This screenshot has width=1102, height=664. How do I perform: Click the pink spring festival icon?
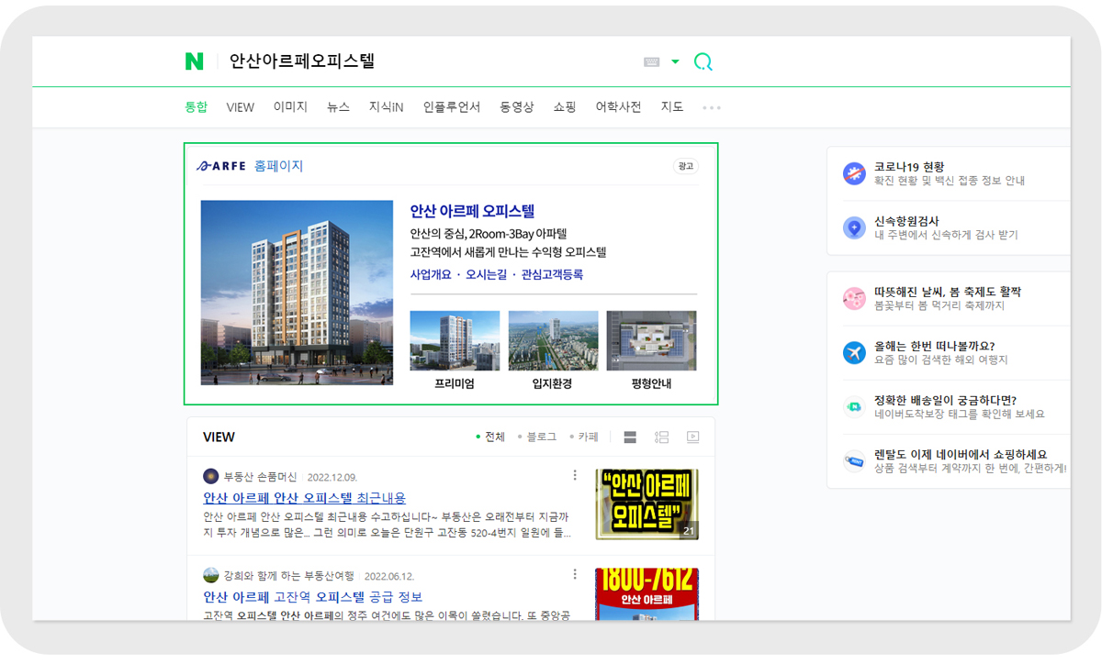point(854,298)
